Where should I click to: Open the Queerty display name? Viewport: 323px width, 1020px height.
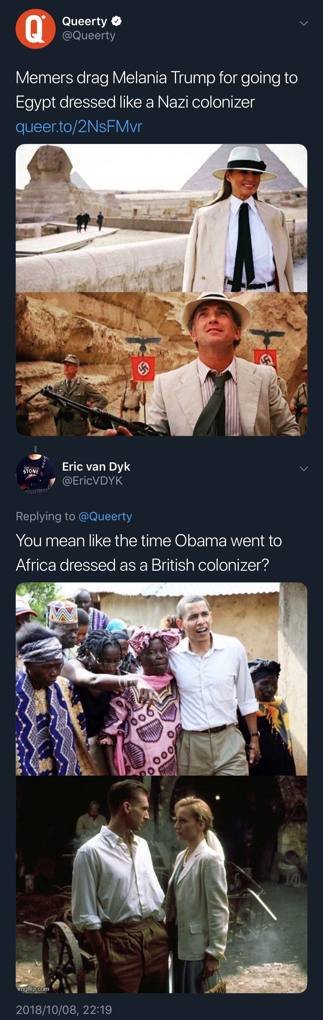[x=84, y=21]
